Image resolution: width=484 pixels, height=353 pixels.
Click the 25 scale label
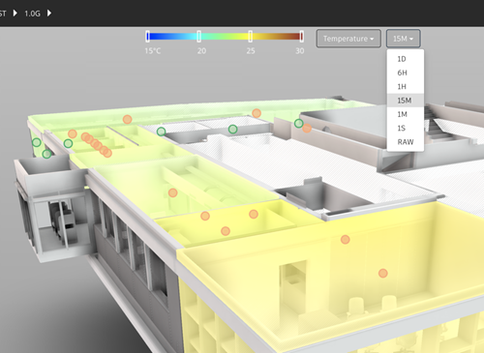tap(251, 51)
